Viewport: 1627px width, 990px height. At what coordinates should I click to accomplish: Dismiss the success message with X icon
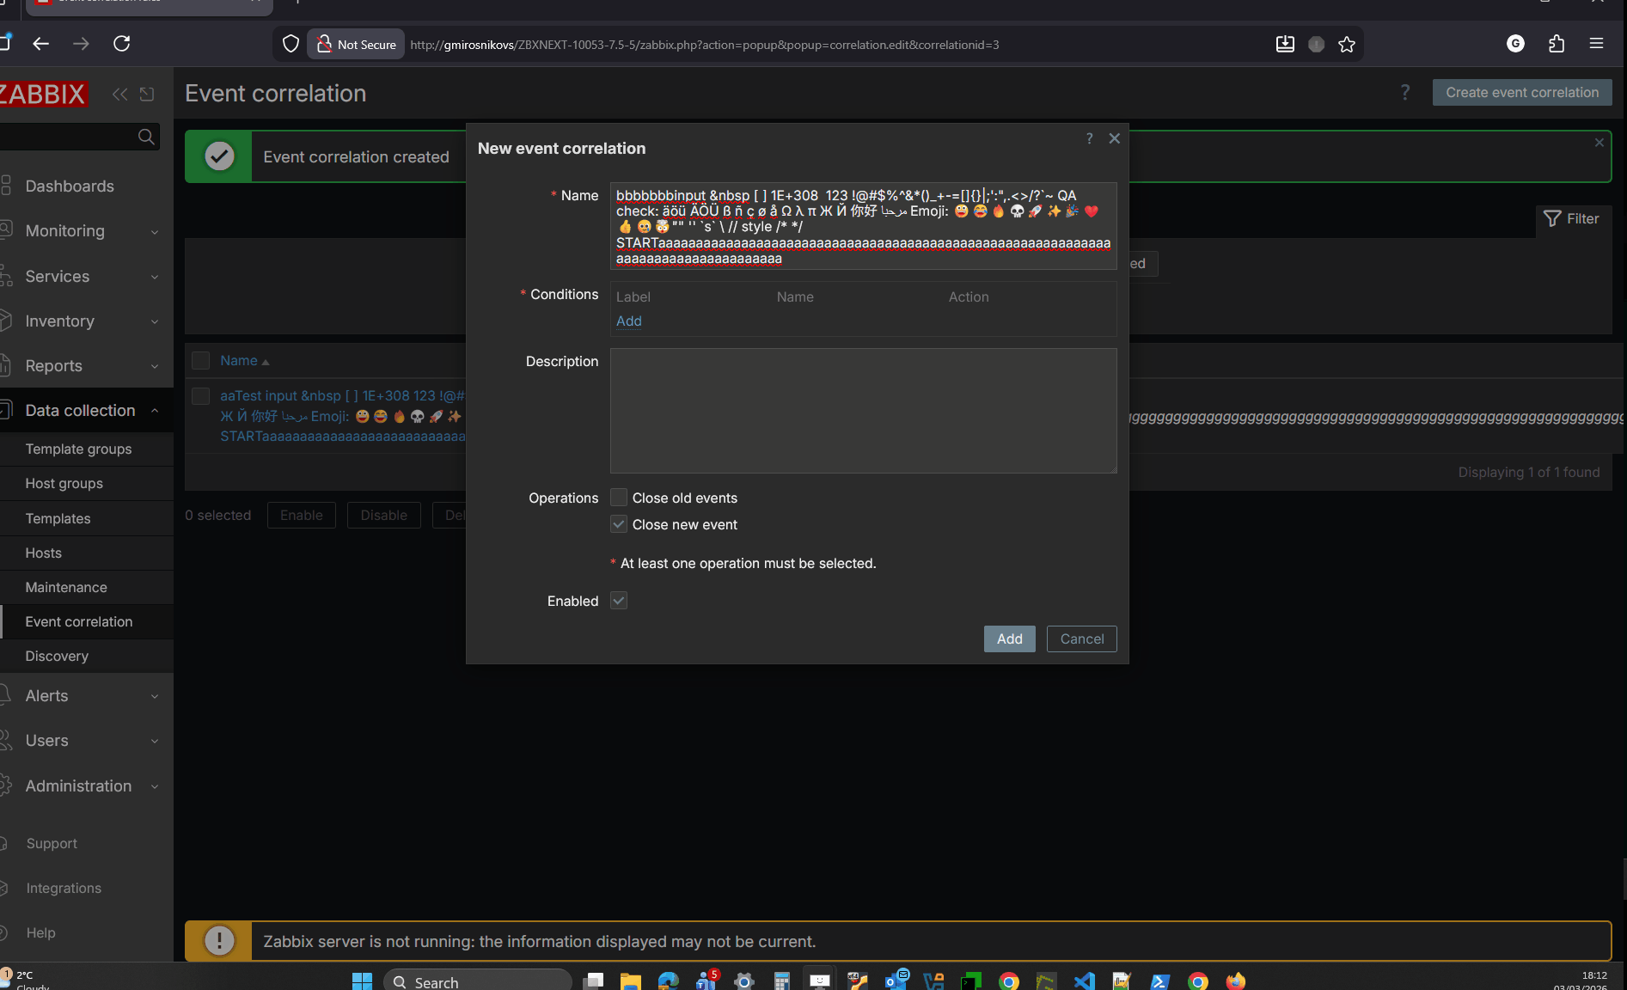tap(1599, 143)
